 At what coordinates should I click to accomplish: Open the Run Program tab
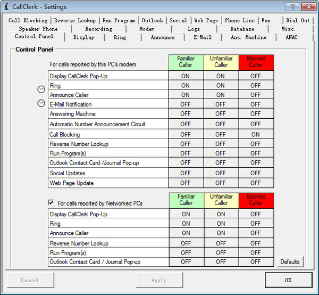(119, 20)
